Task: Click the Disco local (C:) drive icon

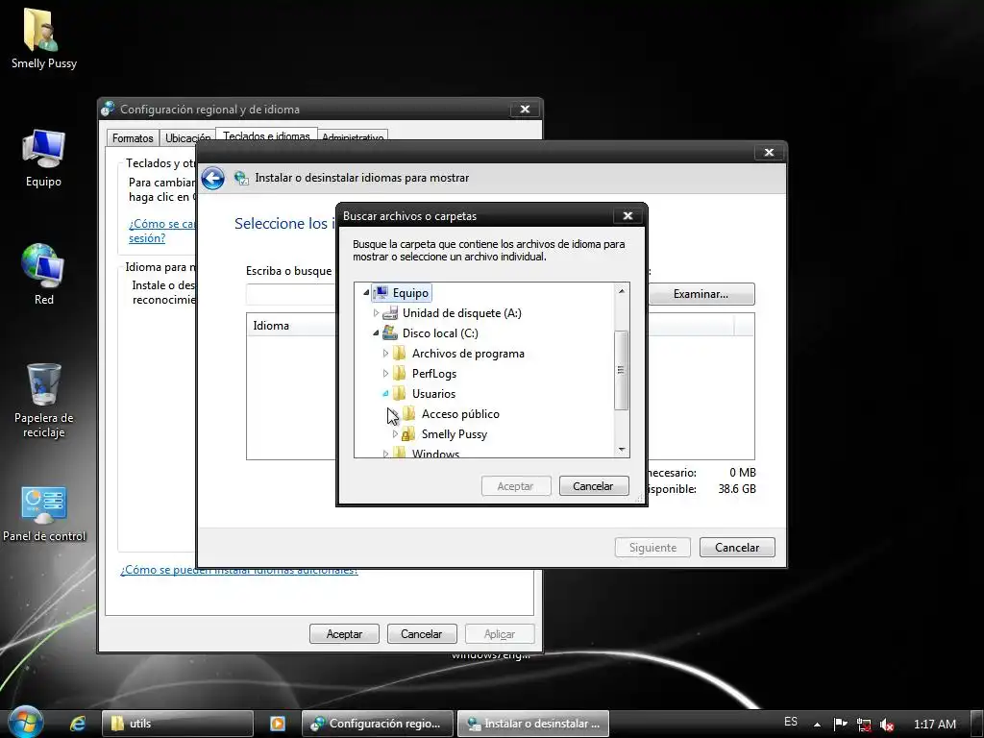Action: [x=390, y=333]
